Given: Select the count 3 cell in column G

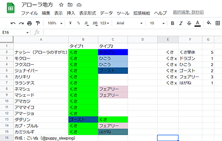Looking at the screenshot, I should (x=208, y=77).
